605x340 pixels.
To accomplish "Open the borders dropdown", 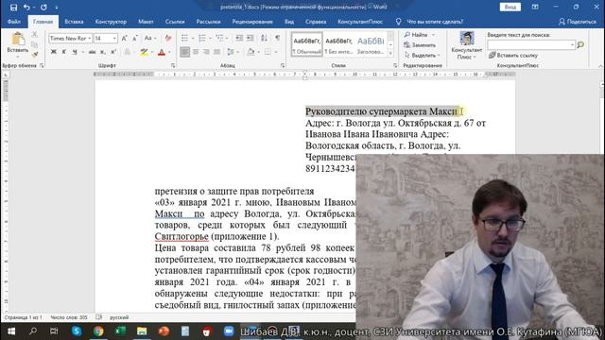I will pos(275,52).
